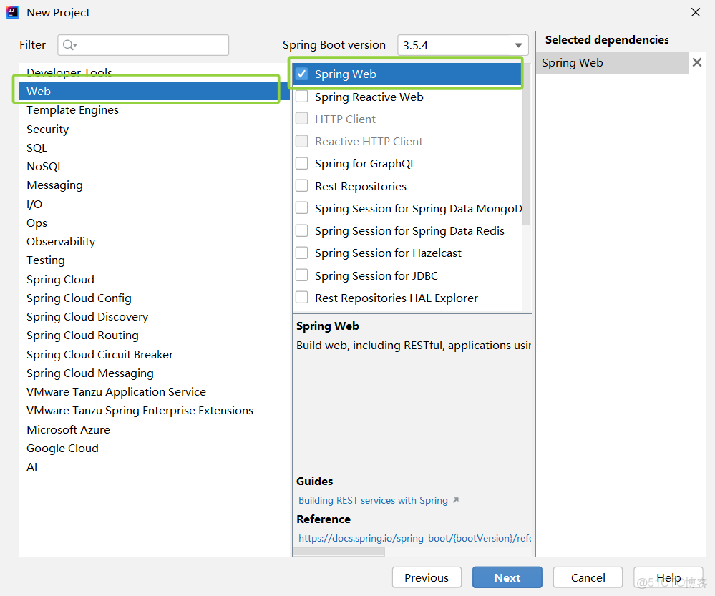Check the Spring Reactive Web checkbox

click(x=302, y=97)
